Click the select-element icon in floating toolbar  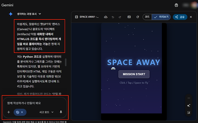(189, 113)
